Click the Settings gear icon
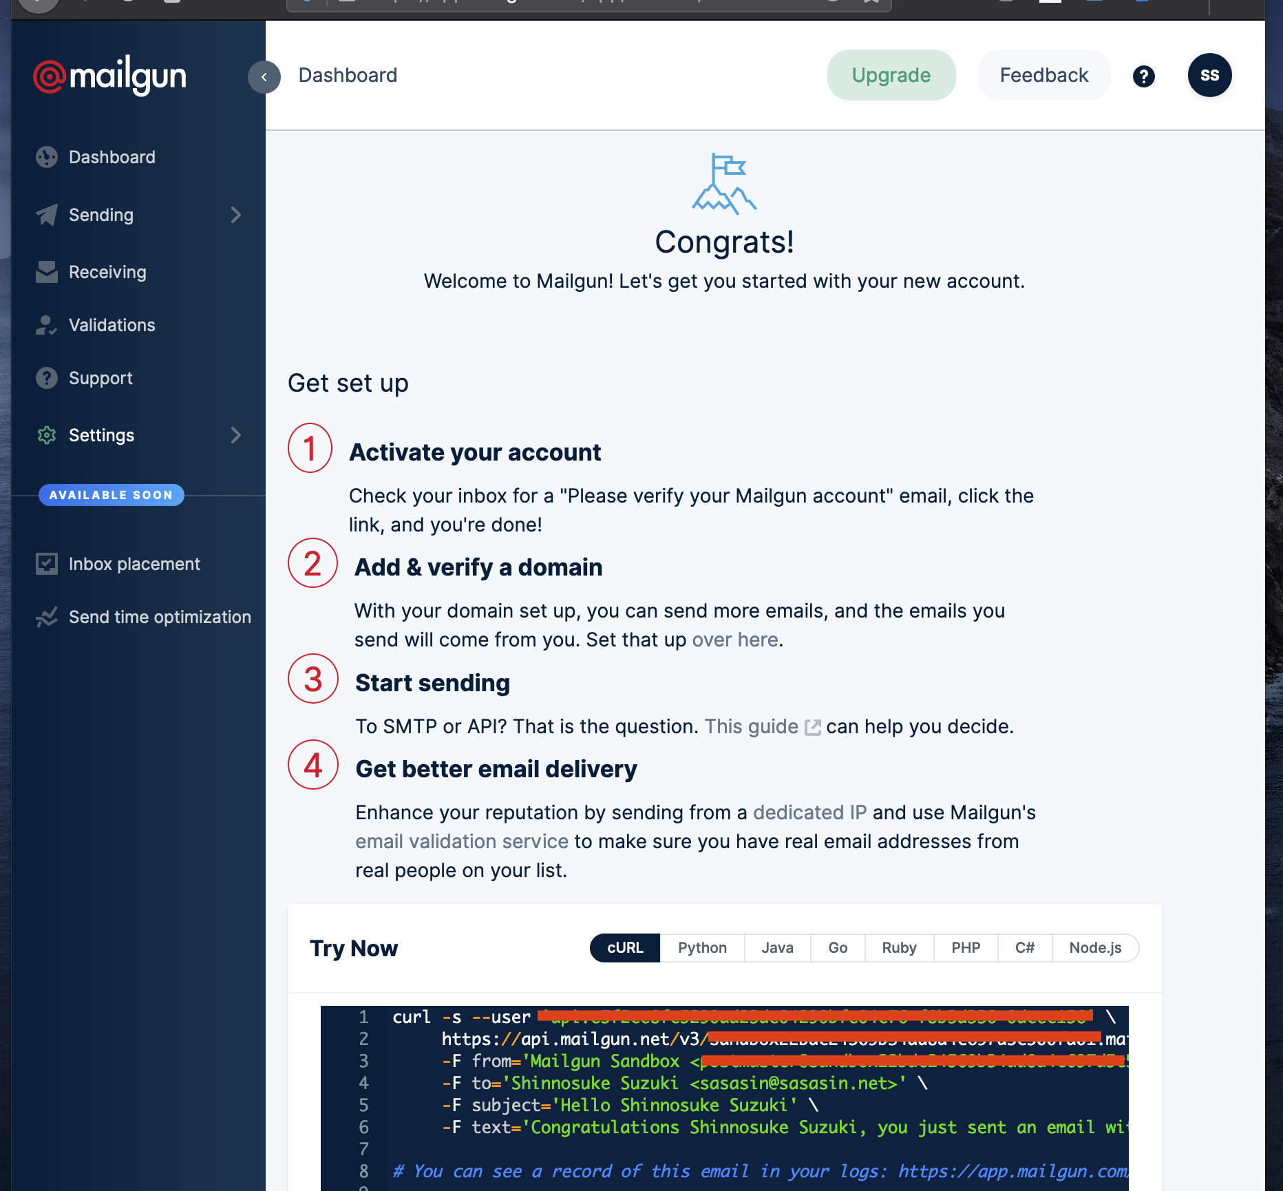 pos(47,435)
